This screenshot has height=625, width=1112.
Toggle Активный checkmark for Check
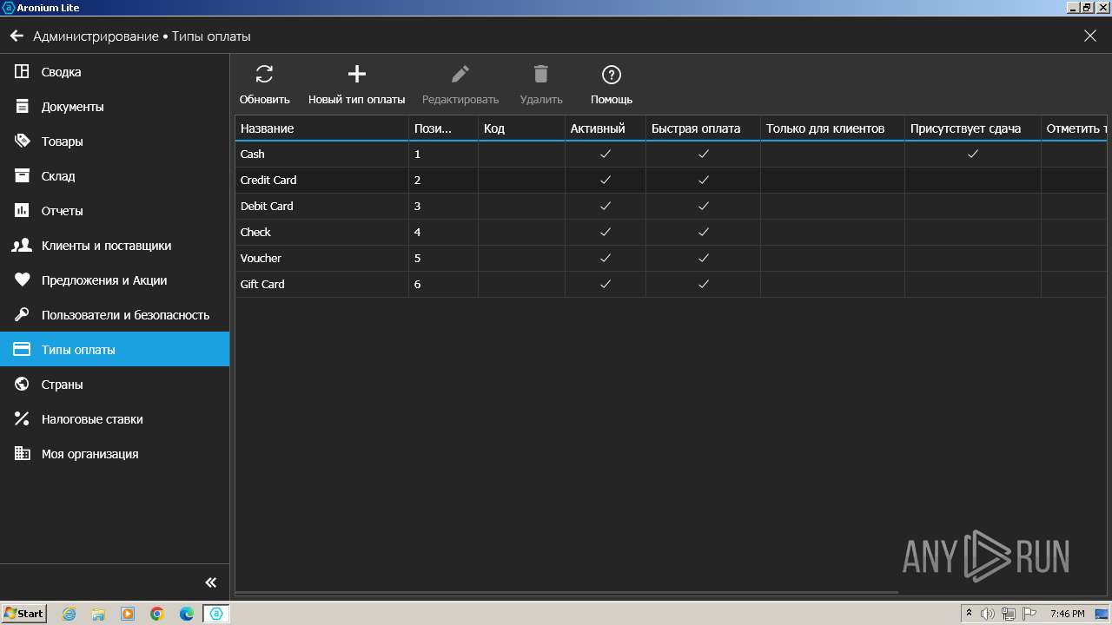click(606, 232)
